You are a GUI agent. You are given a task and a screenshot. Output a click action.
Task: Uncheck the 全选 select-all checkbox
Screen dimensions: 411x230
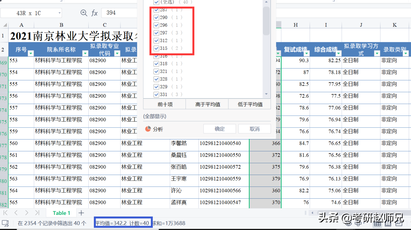pyautogui.click(x=156, y=2)
